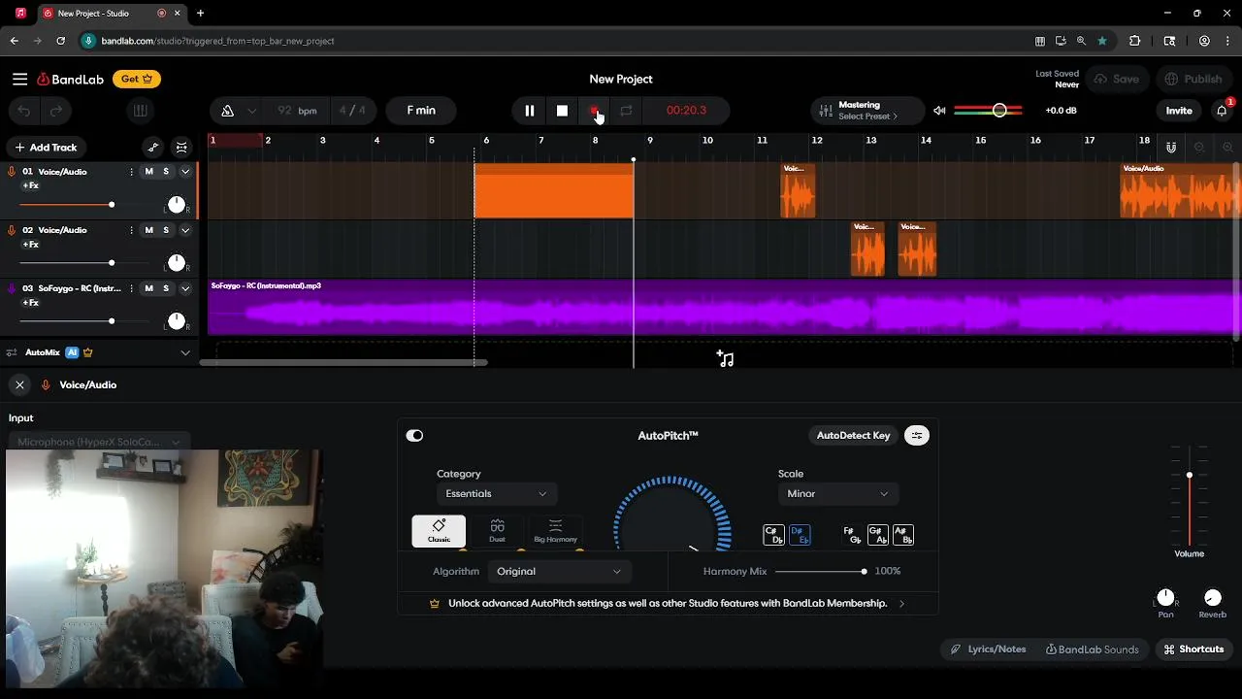Add Fx to track 01
Screen dimensions: 1242x699
point(30,185)
